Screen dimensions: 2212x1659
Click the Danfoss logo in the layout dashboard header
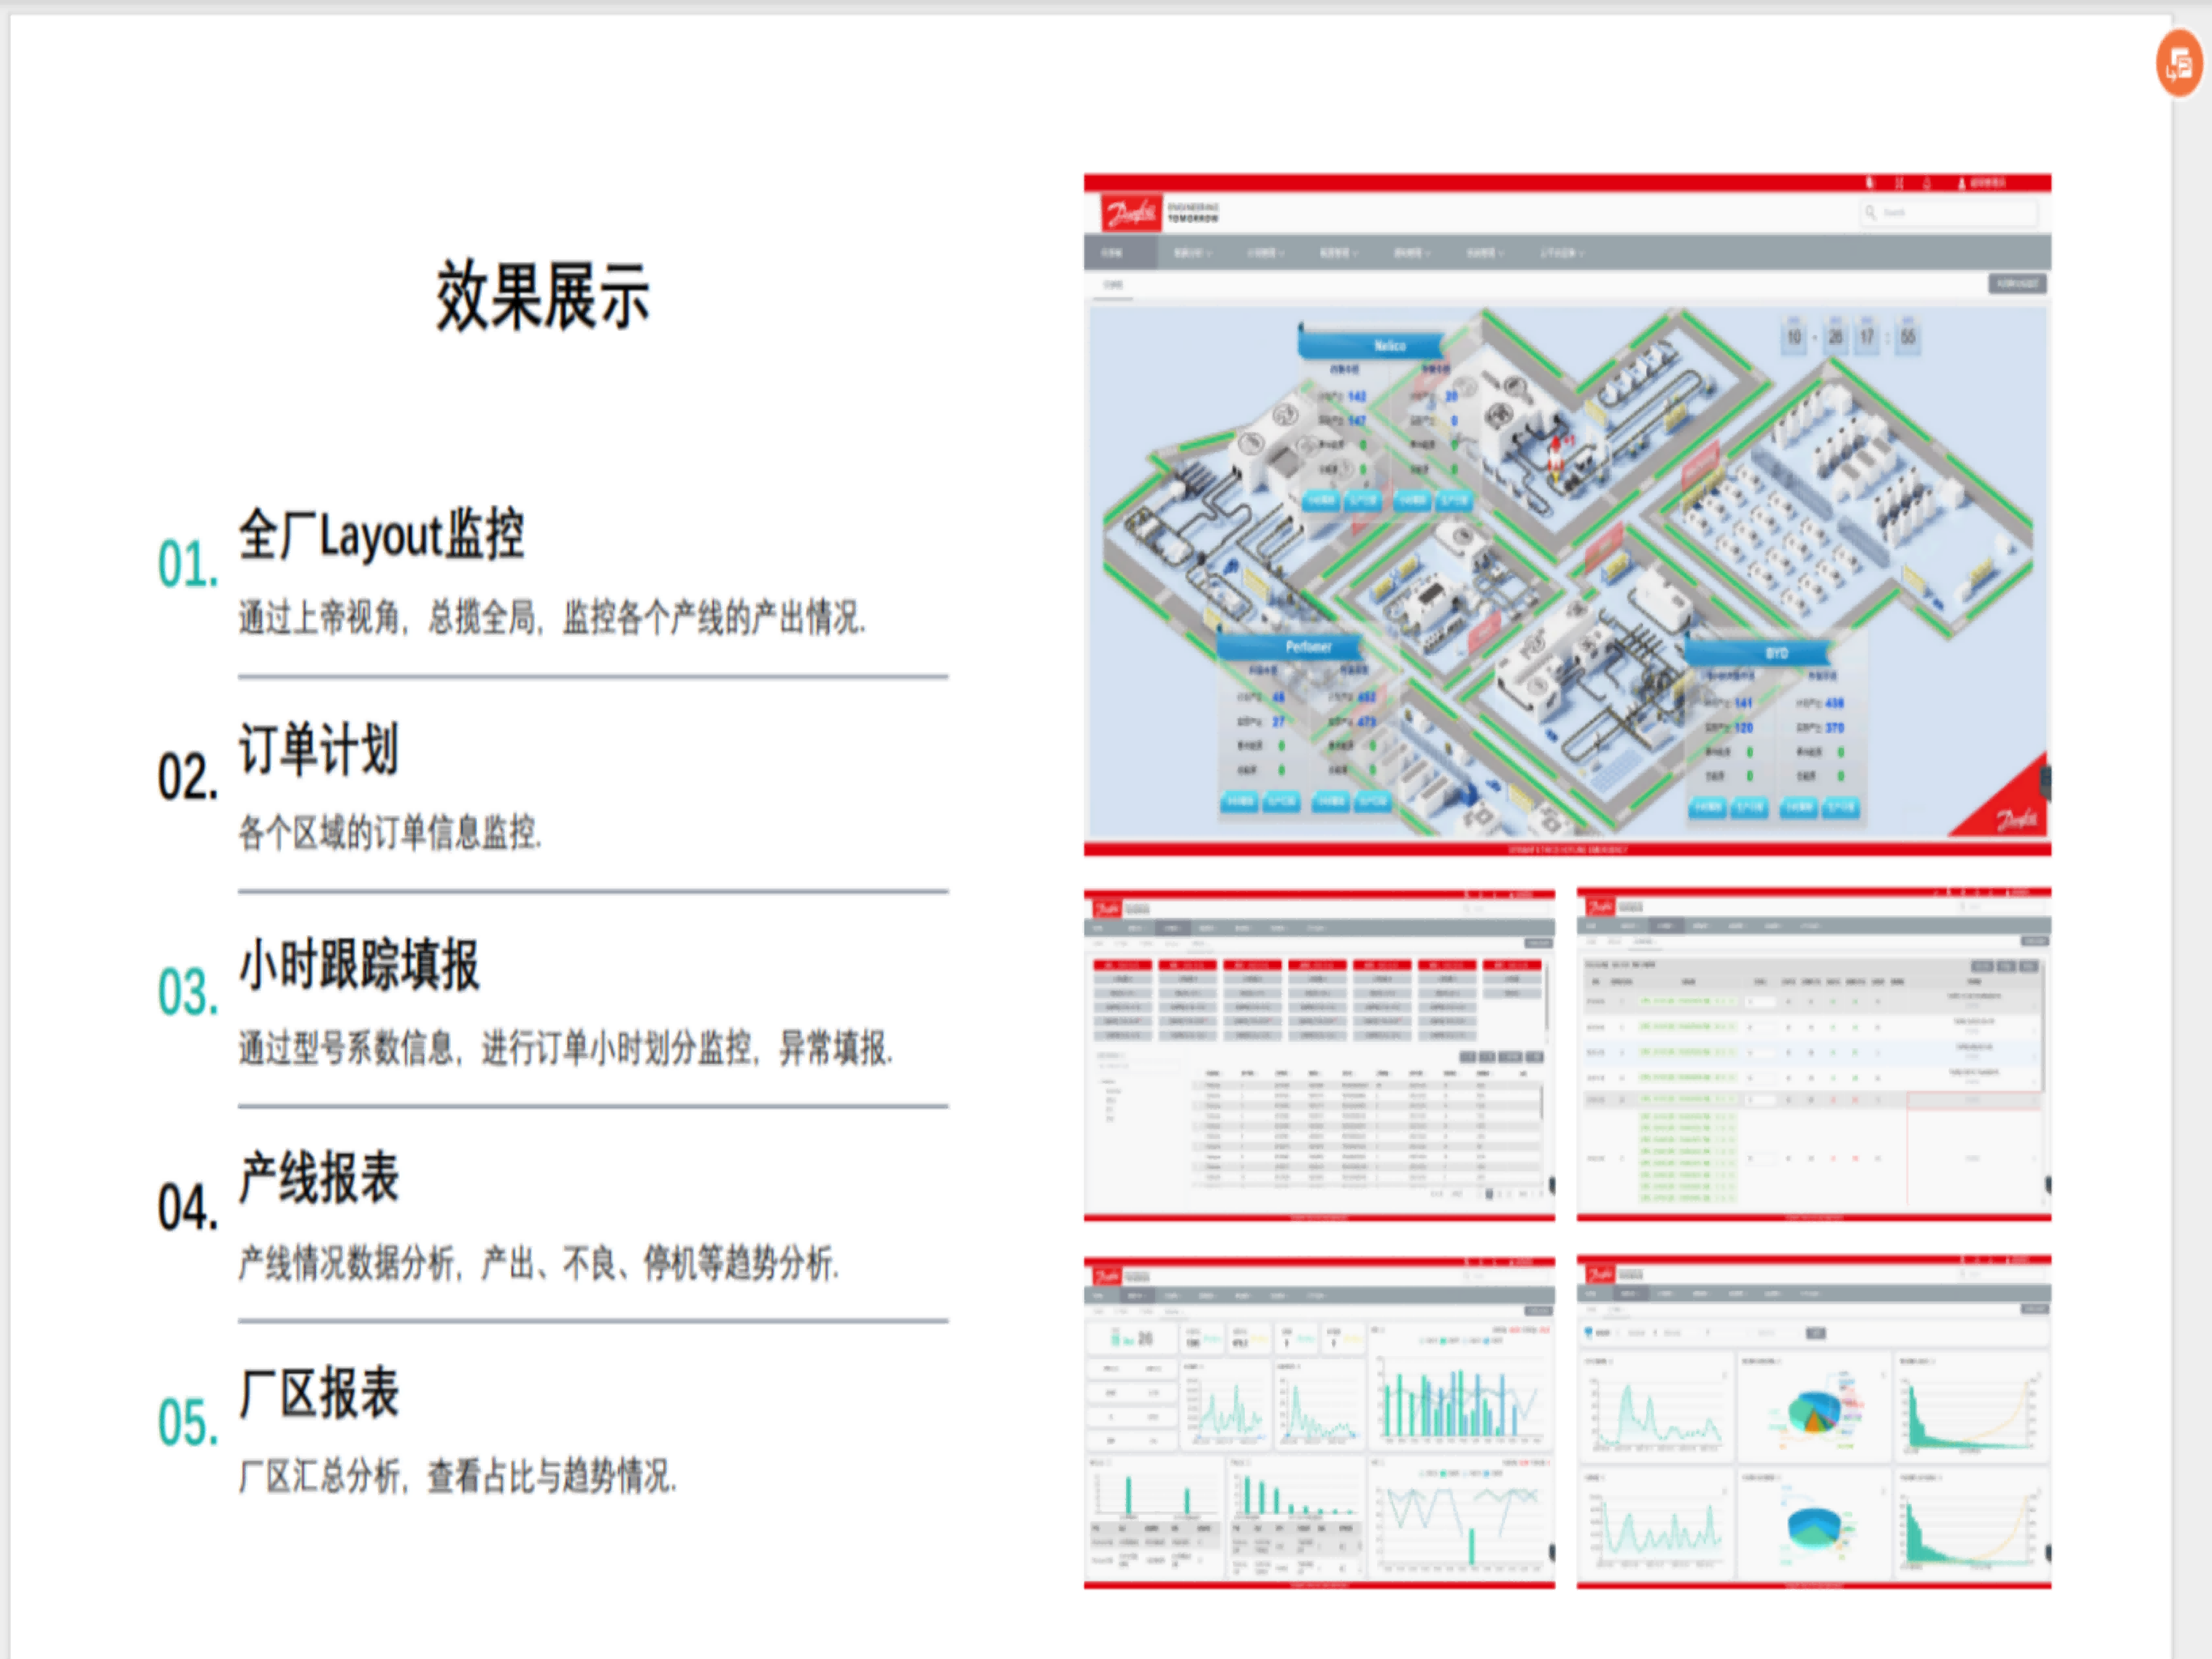(1131, 212)
